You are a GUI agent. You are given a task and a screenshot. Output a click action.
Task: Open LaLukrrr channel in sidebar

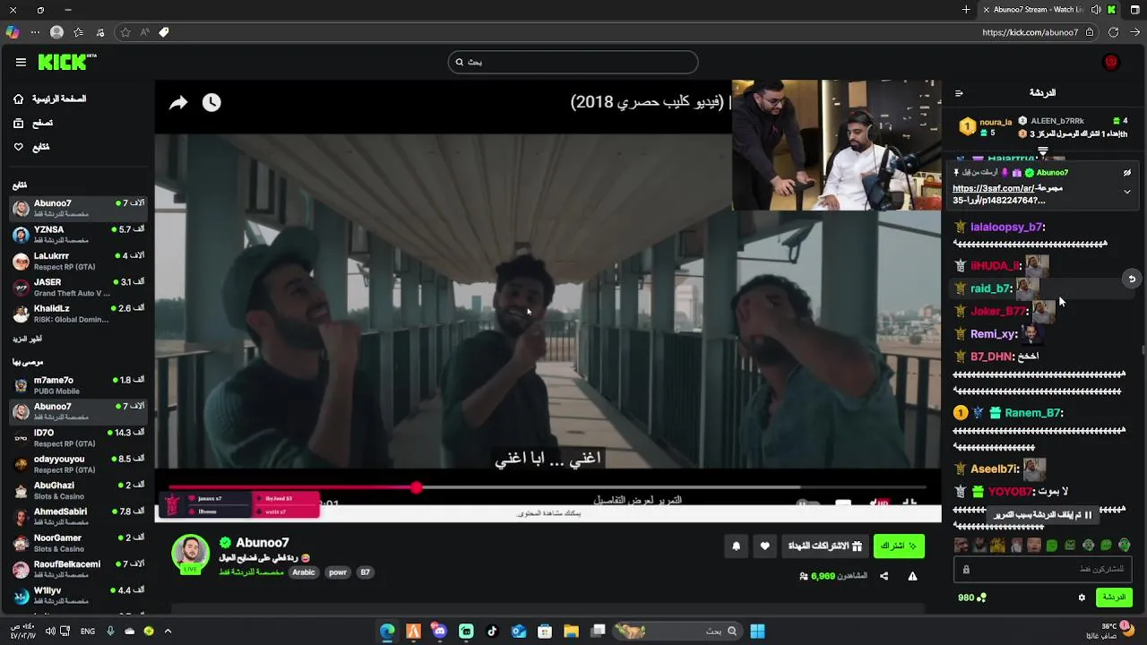tap(78, 260)
